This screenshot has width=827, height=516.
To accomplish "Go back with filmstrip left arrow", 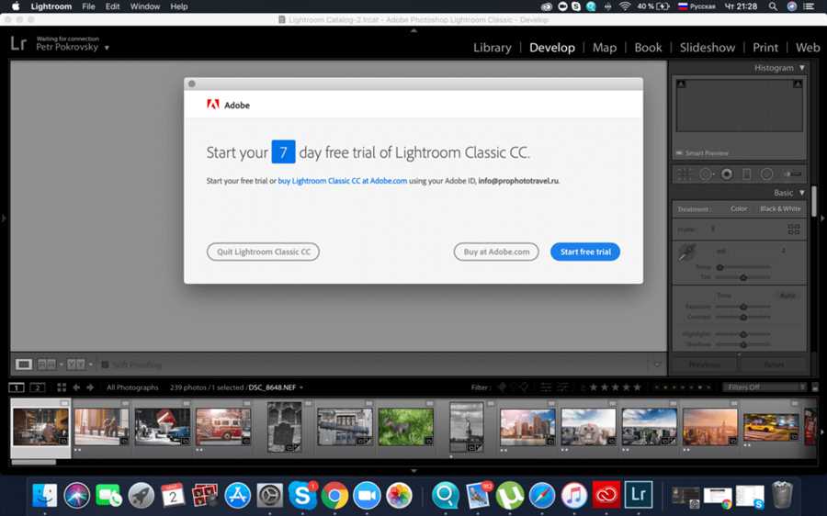I will tap(76, 387).
